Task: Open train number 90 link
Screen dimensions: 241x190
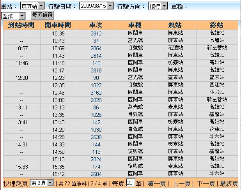Action: click(96, 78)
